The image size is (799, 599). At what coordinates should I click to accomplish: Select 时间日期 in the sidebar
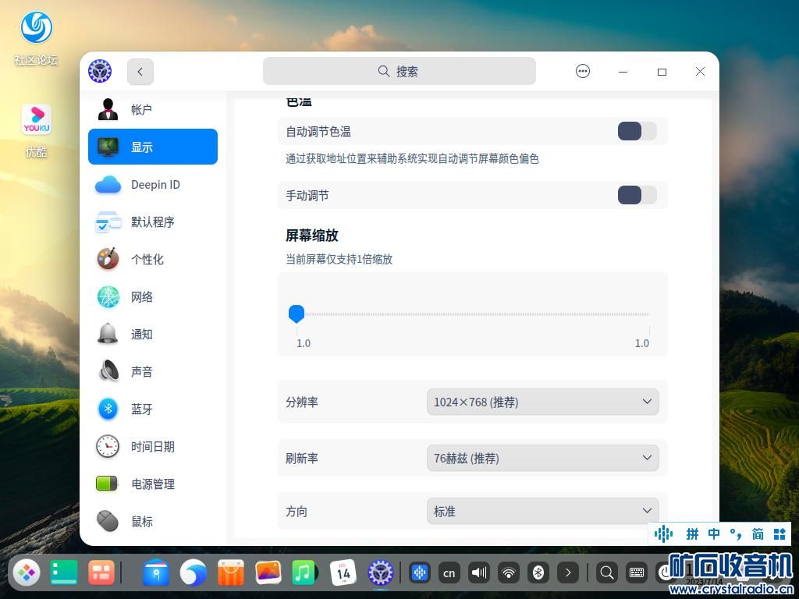[152, 447]
